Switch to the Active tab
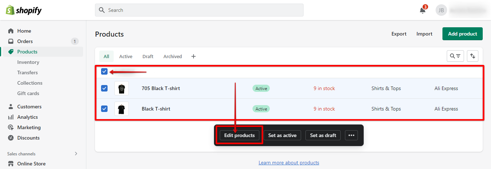The width and height of the screenshot is (491, 169). pos(126,56)
